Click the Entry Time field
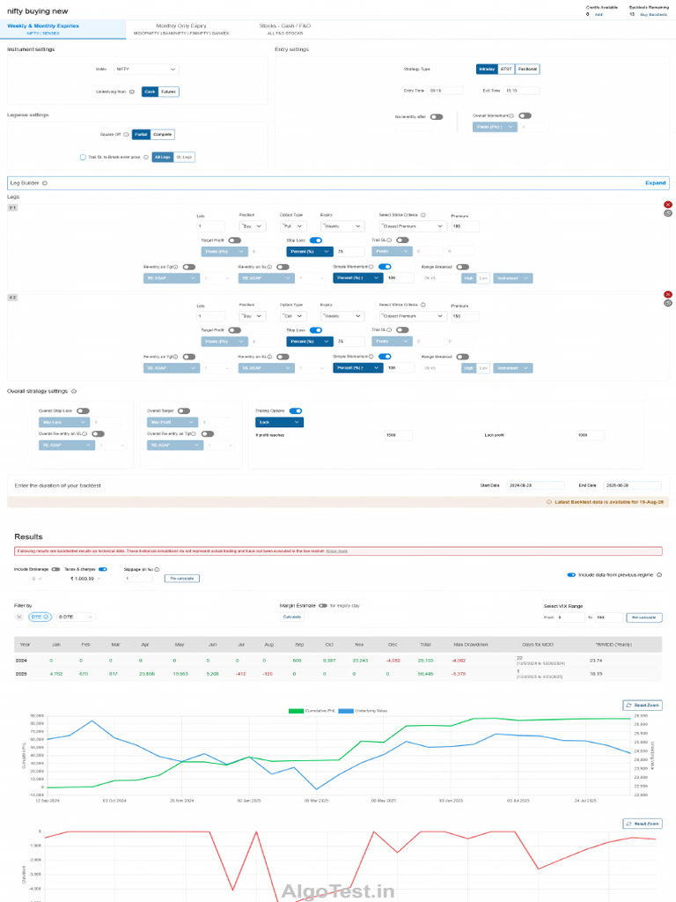676x902 pixels. pos(445,91)
